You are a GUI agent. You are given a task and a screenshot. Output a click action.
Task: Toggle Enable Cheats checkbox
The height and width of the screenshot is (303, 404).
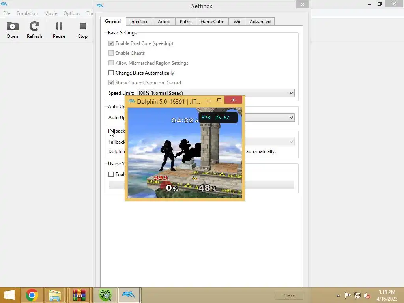click(x=111, y=53)
